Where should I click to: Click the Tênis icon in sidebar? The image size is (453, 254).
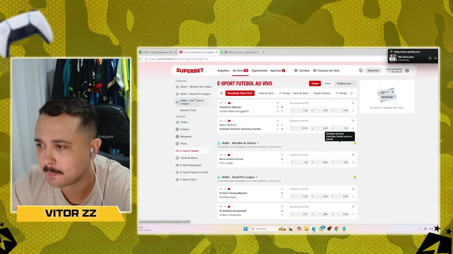(x=177, y=144)
